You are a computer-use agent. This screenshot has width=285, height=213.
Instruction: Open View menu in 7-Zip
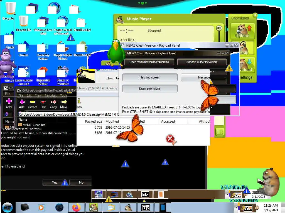click(38, 95)
